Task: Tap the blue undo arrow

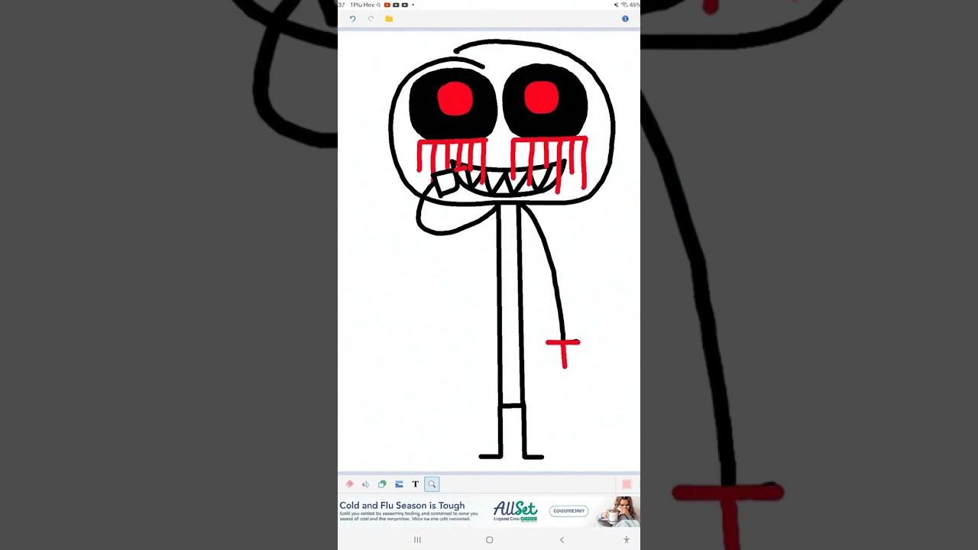Action: tap(352, 19)
